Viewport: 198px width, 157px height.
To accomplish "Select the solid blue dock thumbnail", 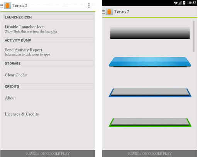I will point(150,62).
